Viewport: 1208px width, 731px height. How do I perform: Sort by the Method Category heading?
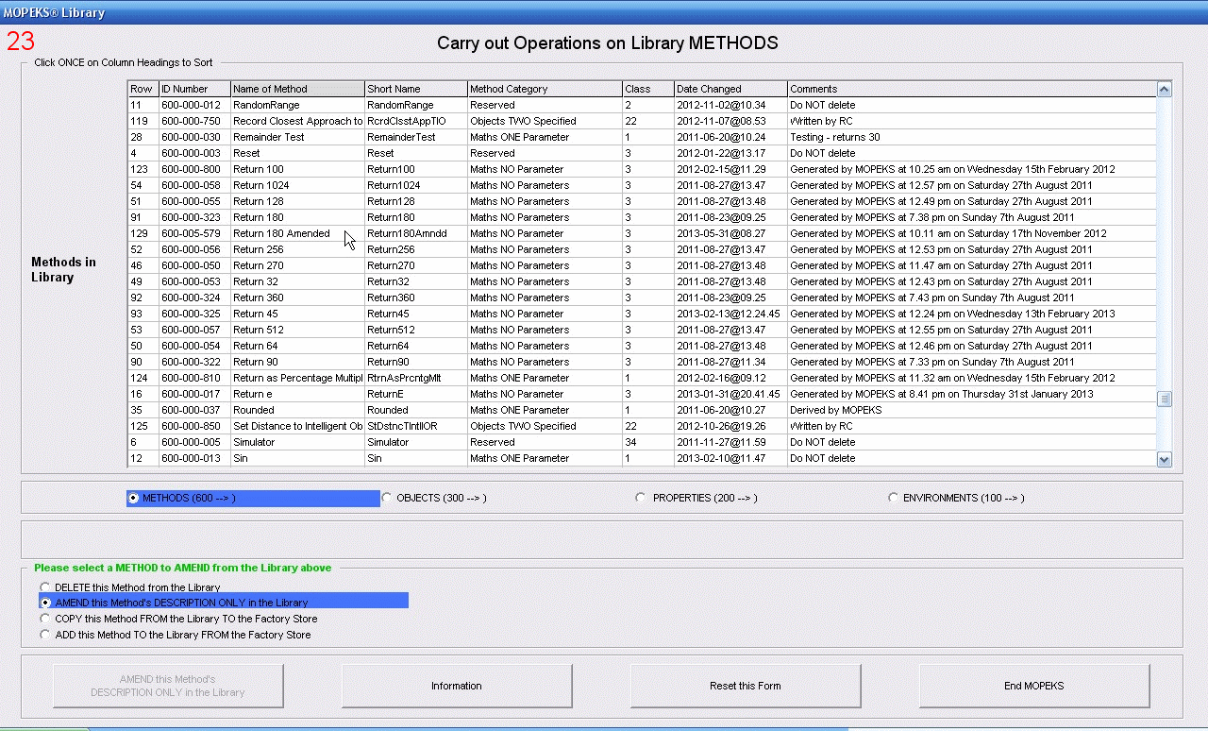545,89
